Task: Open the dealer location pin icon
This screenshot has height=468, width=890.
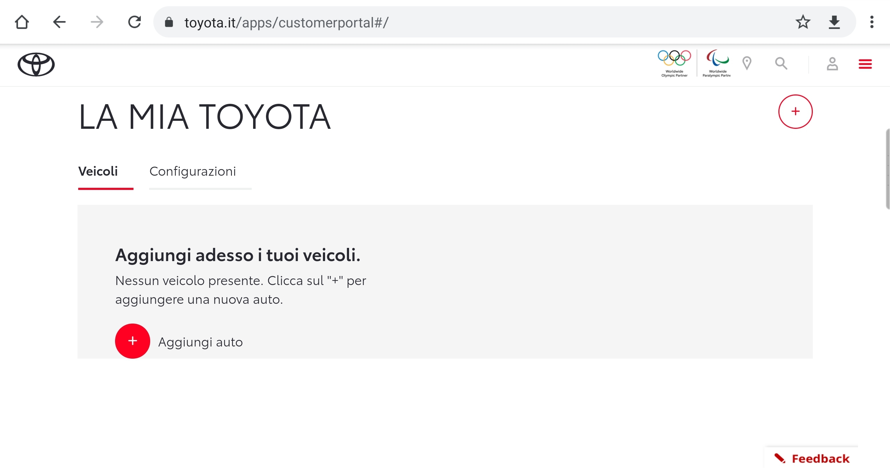Action: click(747, 64)
